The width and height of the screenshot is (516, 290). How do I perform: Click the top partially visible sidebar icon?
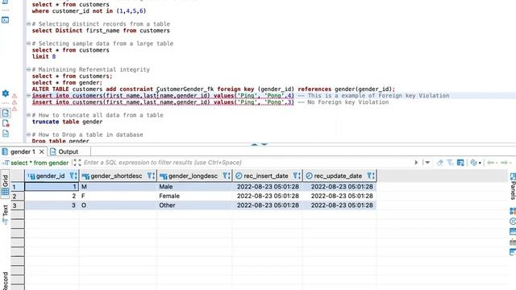(6, 2)
